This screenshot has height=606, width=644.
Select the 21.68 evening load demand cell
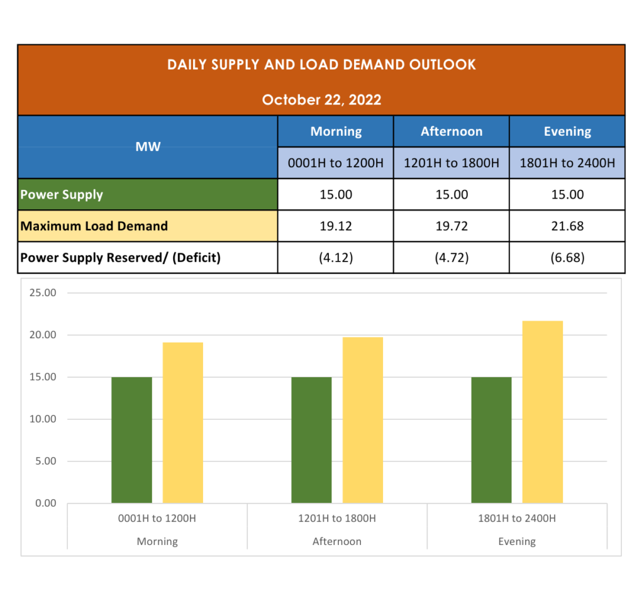tap(567, 226)
